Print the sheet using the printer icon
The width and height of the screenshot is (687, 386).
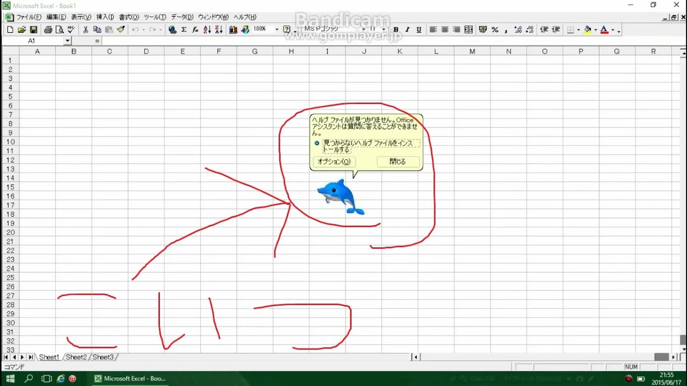coord(48,30)
